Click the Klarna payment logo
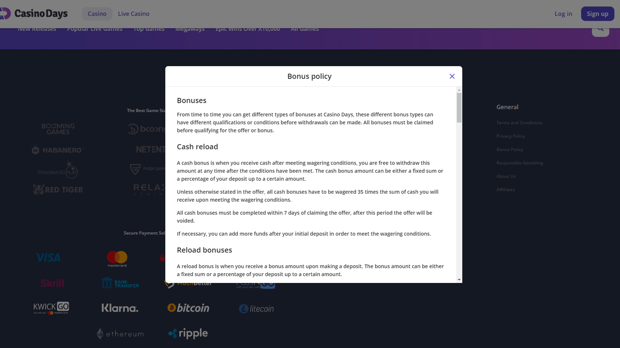Screen dimensions: 620x348 point(120,308)
